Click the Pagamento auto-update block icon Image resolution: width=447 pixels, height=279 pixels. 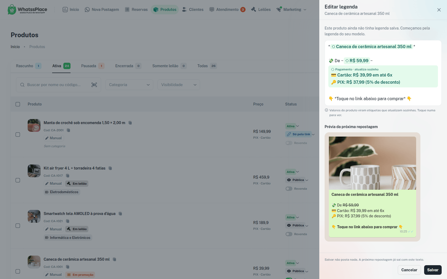[333, 69]
